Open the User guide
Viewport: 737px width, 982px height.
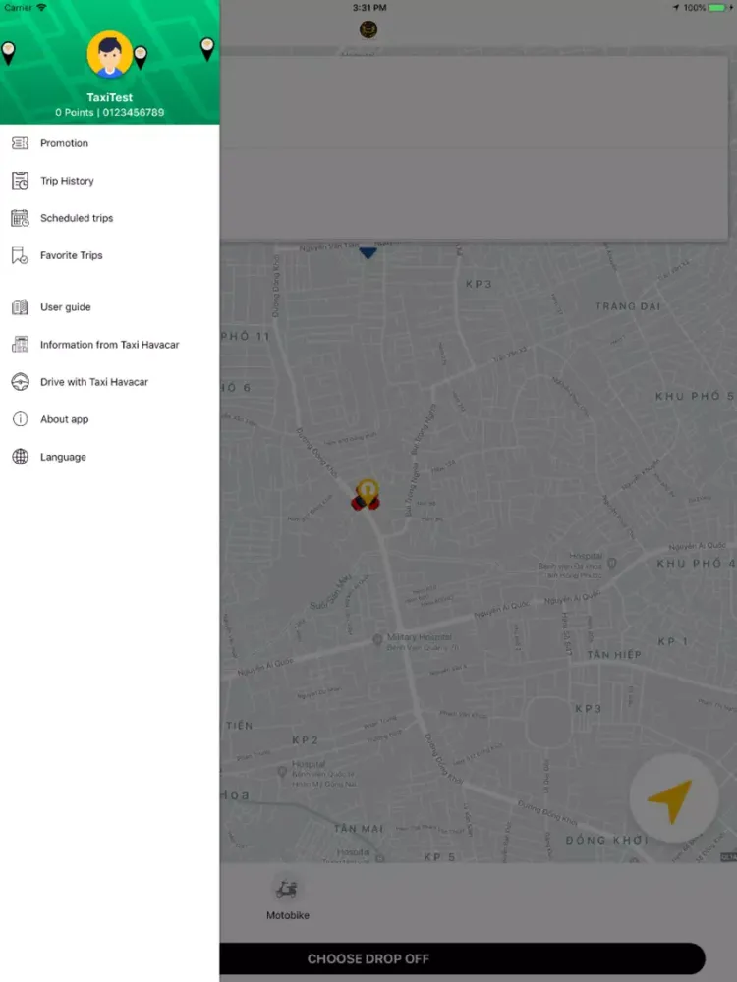point(110,306)
